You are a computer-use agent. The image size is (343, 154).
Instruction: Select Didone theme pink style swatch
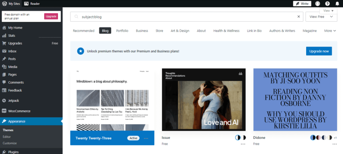point(319,138)
